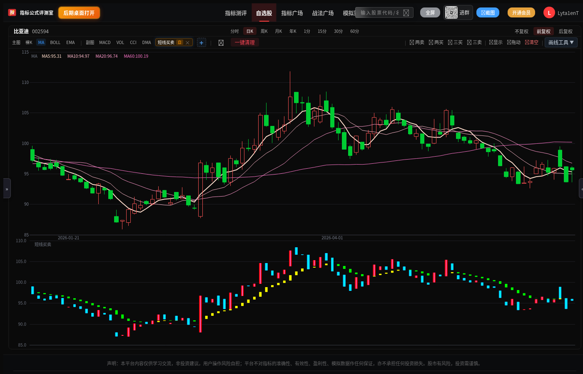Click the Lyta1enT username
Screen dimensions: 583x374
pyautogui.click(x=568, y=13)
